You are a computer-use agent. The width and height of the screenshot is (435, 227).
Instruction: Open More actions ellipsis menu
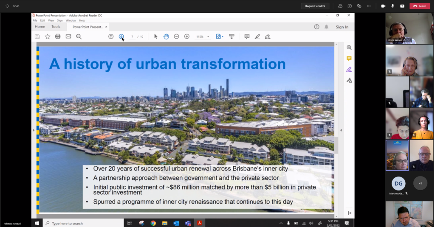369,6
